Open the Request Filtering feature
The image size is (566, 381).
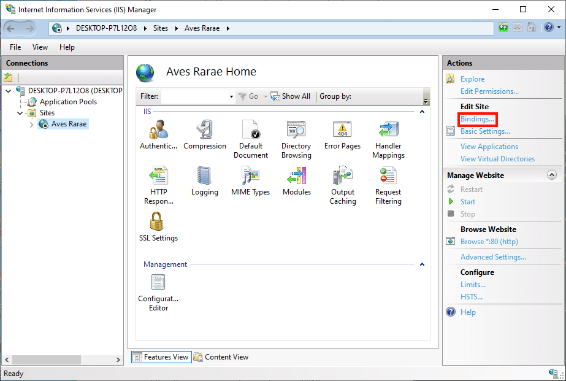tap(388, 176)
